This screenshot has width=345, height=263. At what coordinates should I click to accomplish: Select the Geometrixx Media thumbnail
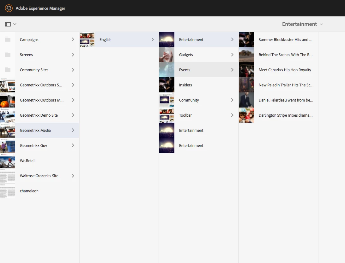coord(8,131)
